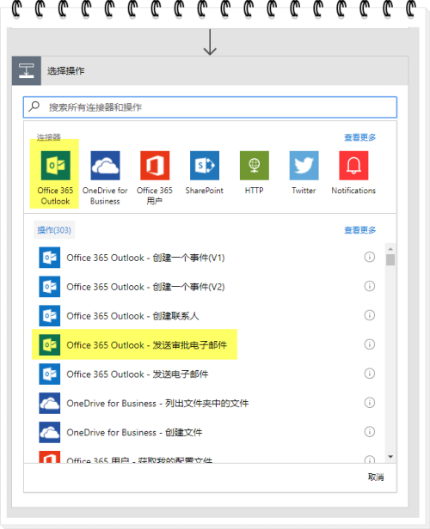Pick the HTTP connector icon
The height and width of the screenshot is (529, 430).
254,165
